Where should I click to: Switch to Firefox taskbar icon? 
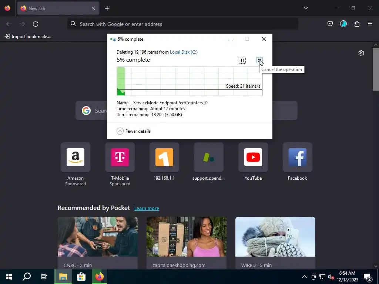pyautogui.click(x=99, y=277)
